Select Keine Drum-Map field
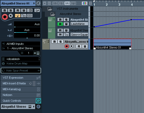 [x=21, y=63]
